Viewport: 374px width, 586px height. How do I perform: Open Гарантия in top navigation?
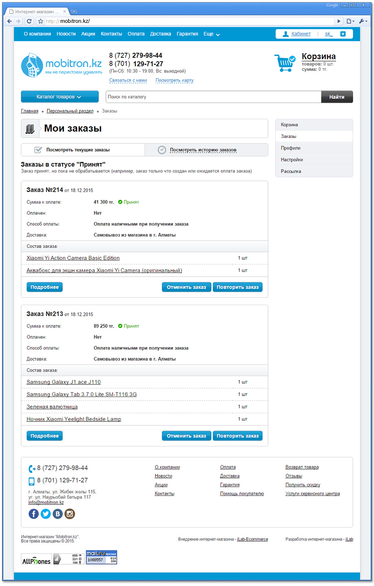187,34
